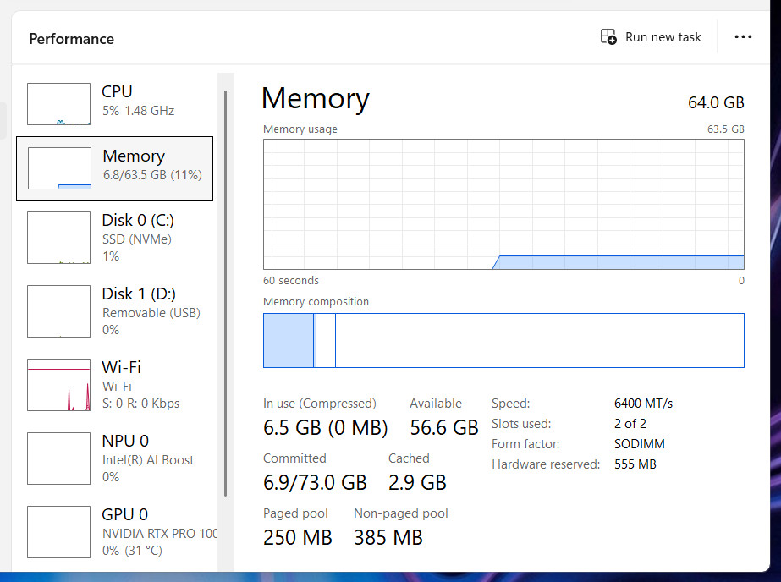Screen dimensions: 781x582
Task: Select the Memory sidebar entry
Action: pyautogui.click(x=114, y=169)
